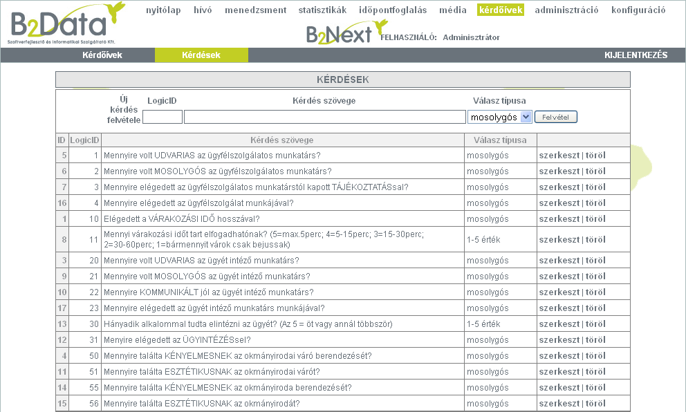
Task: Select the adminisztráció menu item
Action: click(566, 10)
